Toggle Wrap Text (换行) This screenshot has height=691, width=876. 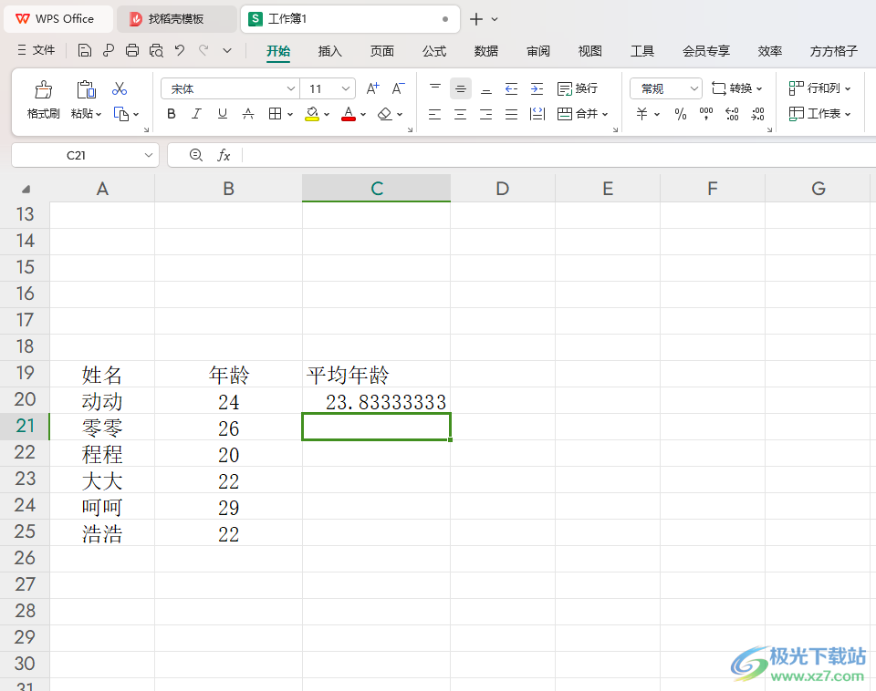click(578, 88)
